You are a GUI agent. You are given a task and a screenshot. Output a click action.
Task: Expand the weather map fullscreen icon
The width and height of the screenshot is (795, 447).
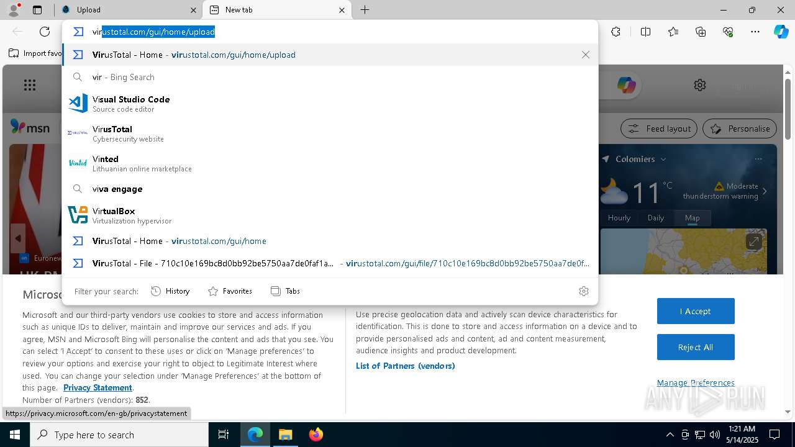point(753,241)
